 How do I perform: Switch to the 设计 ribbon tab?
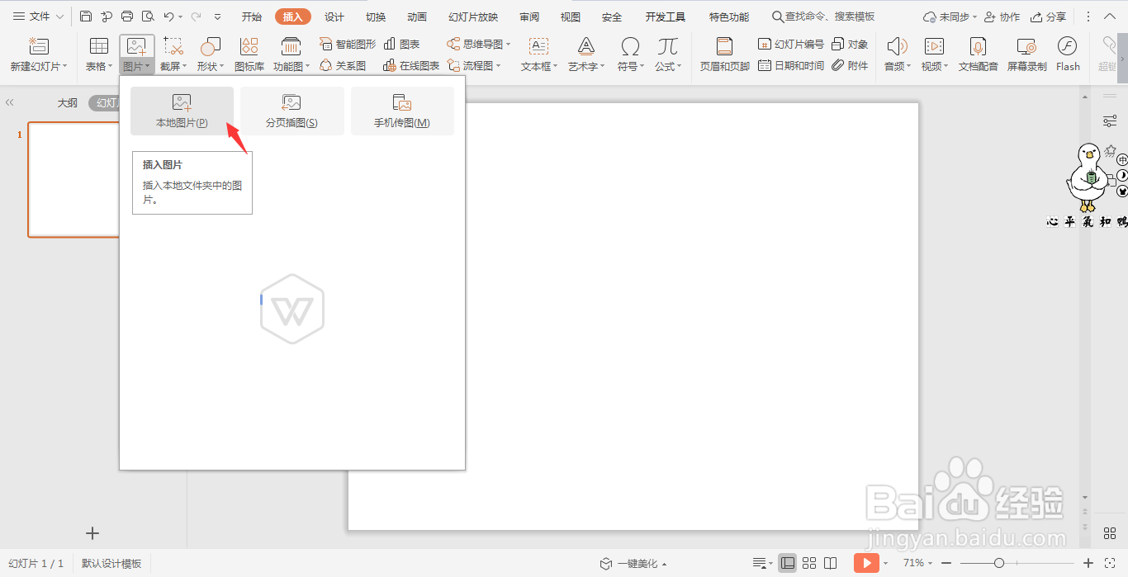[x=334, y=17]
